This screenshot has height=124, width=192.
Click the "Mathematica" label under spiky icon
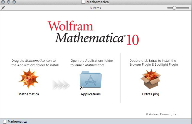[29, 94]
